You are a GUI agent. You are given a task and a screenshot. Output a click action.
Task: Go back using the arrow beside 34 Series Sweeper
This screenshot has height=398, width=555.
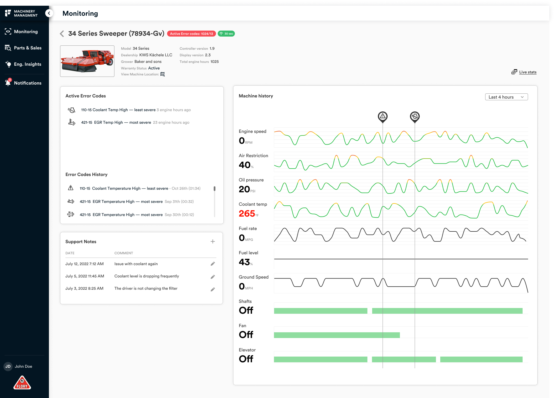coord(62,34)
